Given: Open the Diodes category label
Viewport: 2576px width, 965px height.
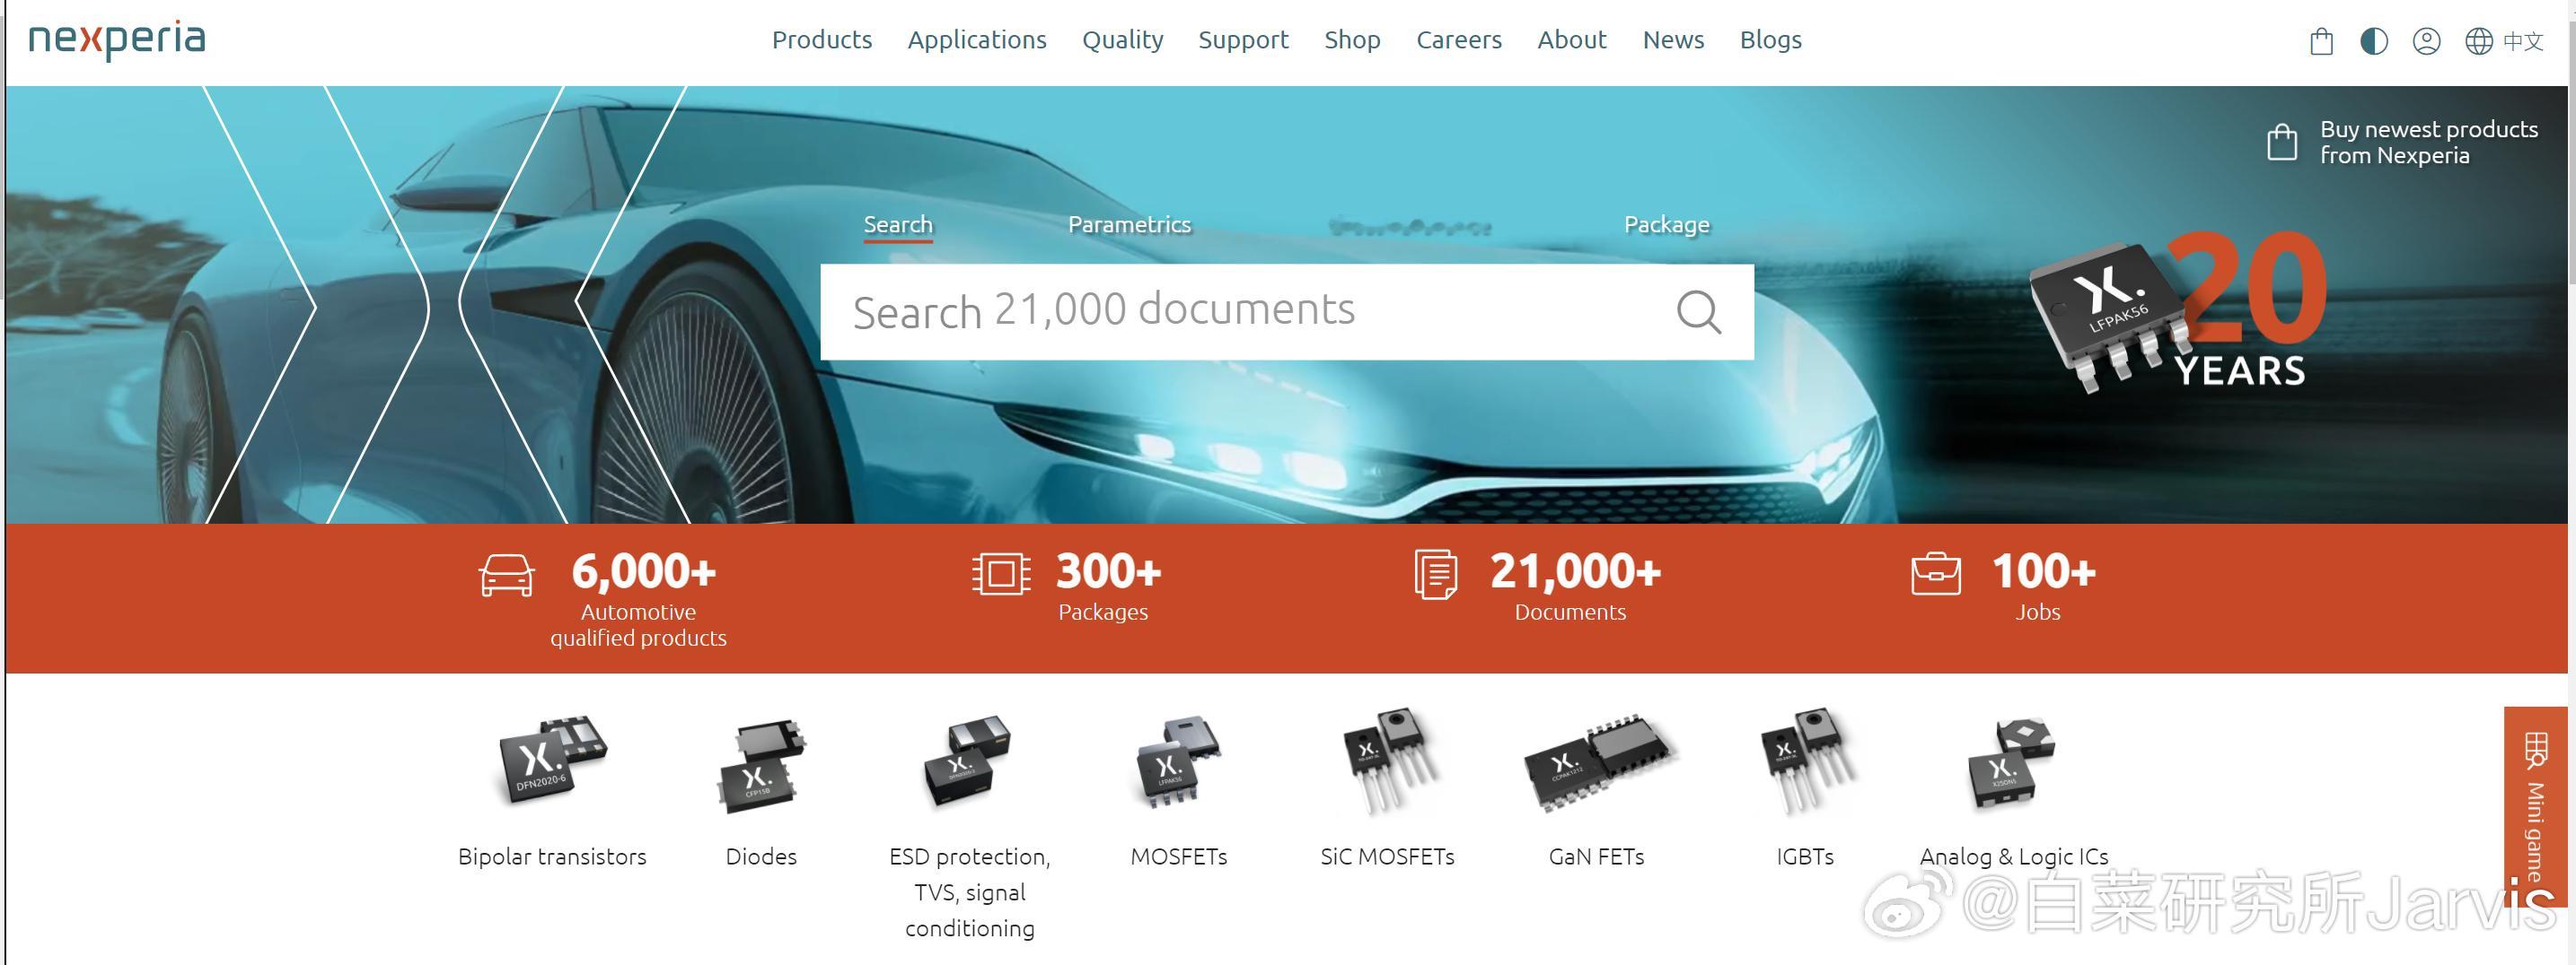Looking at the screenshot, I should point(761,856).
